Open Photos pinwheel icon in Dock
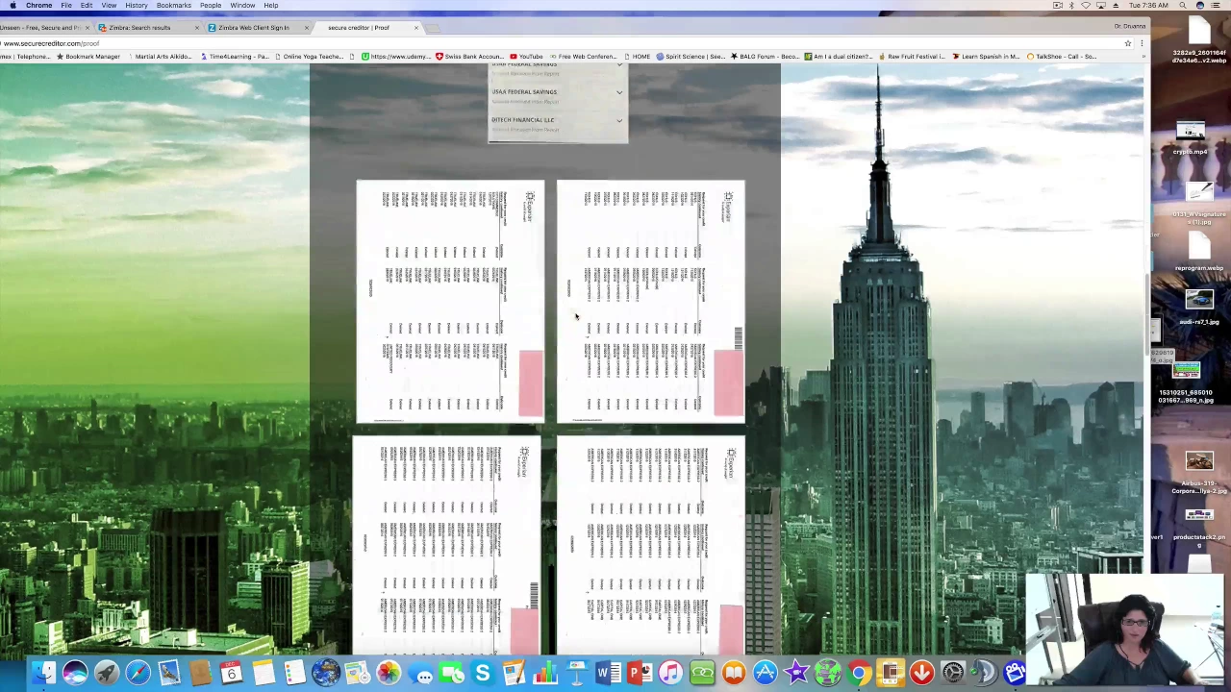This screenshot has height=692, width=1231. tap(389, 673)
